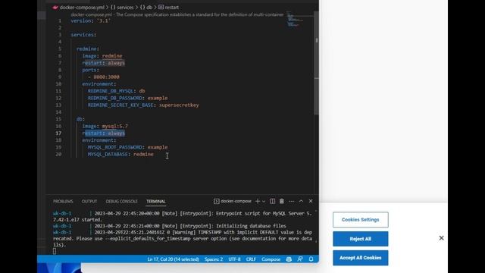Dismiss the cookie banner with X
This screenshot has width=485, height=273.
[441, 238]
